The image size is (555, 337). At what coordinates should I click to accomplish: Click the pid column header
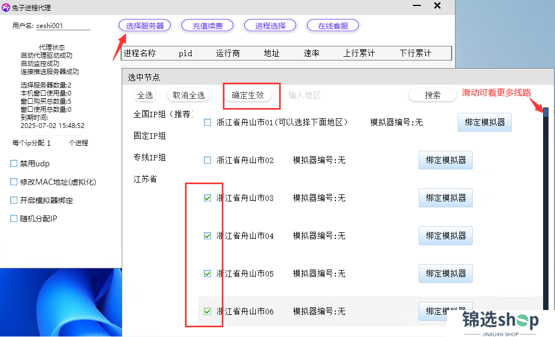[185, 53]
